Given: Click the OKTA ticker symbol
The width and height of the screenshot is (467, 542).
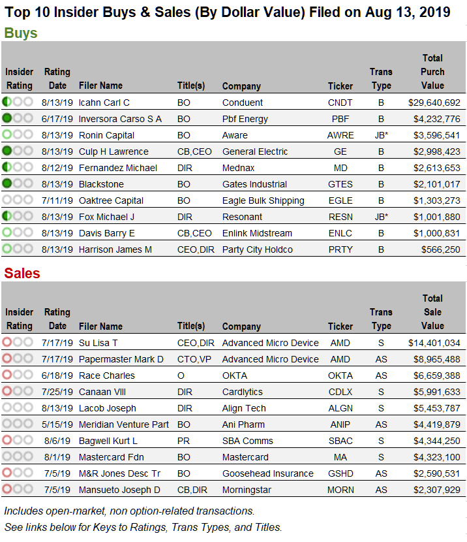Looking at the screenshot, I should click(x=340, y=375).
